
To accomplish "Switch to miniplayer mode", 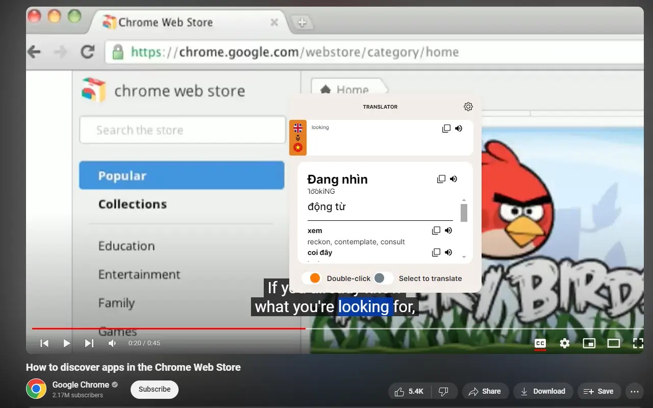I will [589, 343].
